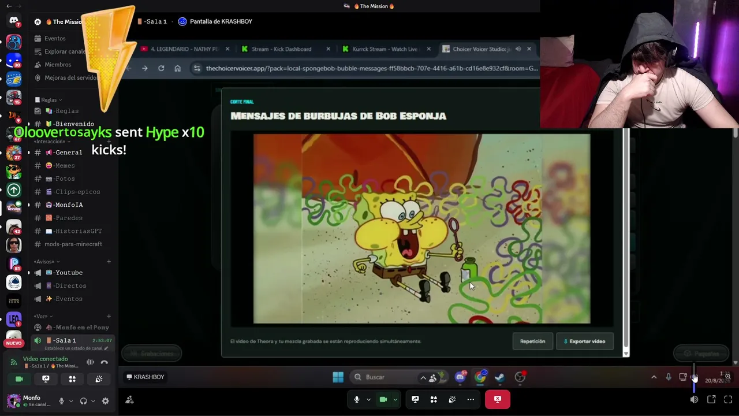
Task: Add a channel to the Voz category
Action: click(x=109, y=316)
